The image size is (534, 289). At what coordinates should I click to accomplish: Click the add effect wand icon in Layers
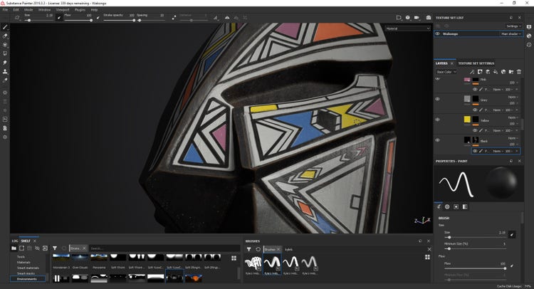click(x=472, y=72)
